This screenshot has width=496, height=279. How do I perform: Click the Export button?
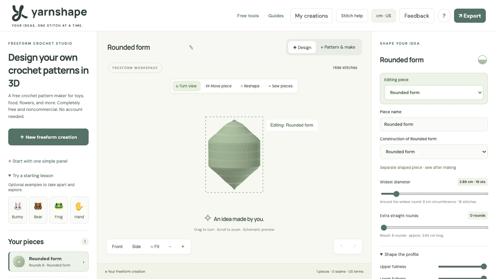470,16
